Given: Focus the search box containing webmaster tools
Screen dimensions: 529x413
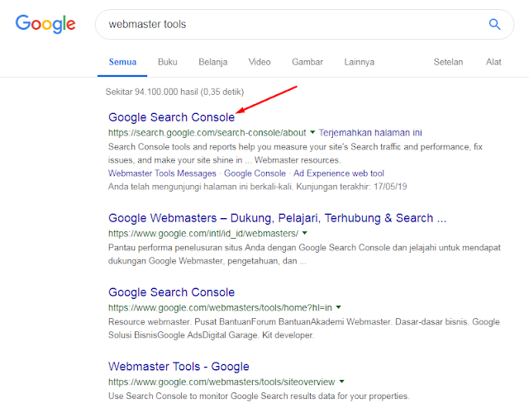Looking at the screenshot, I should click(304, 24).
